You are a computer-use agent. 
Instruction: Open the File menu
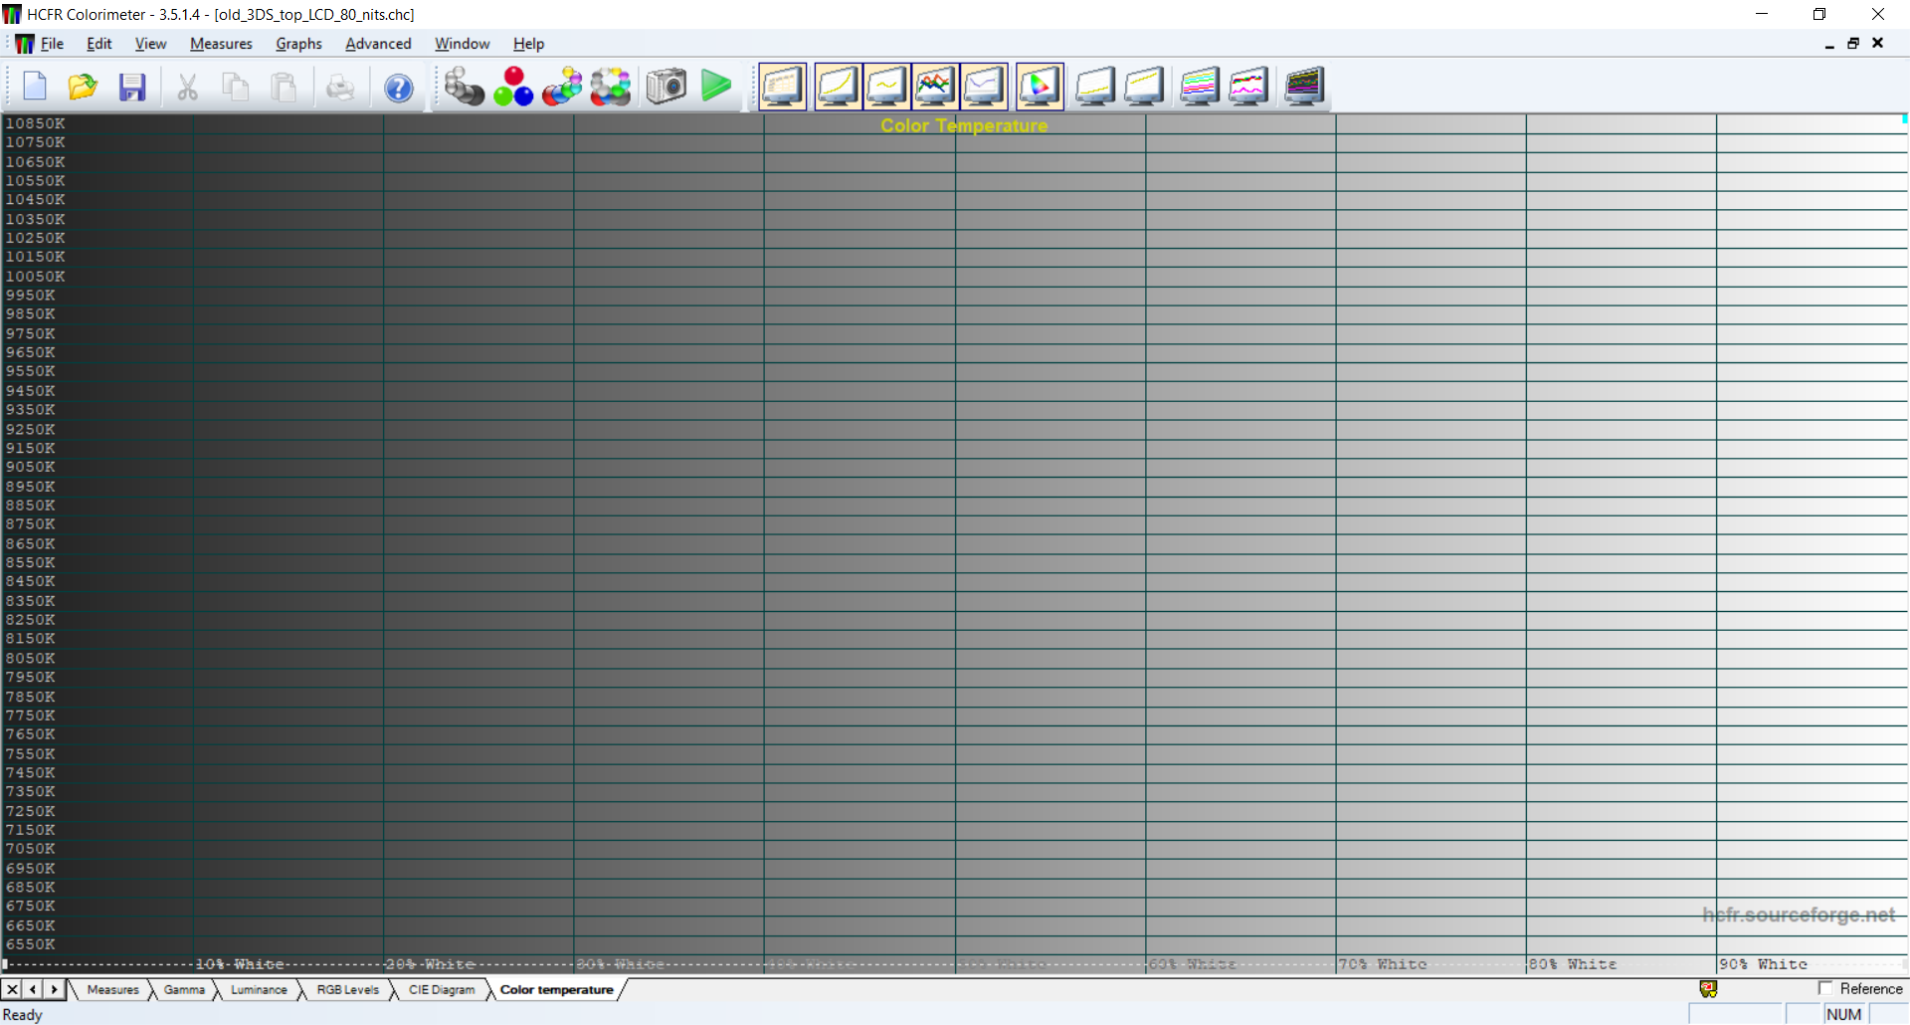(x=52, y=44)
